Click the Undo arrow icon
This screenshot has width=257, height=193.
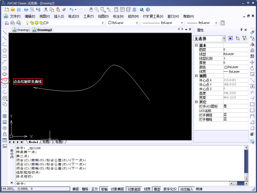tap(71, 10)
